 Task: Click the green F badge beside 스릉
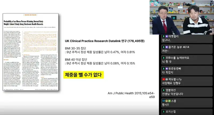coord(169,101)
